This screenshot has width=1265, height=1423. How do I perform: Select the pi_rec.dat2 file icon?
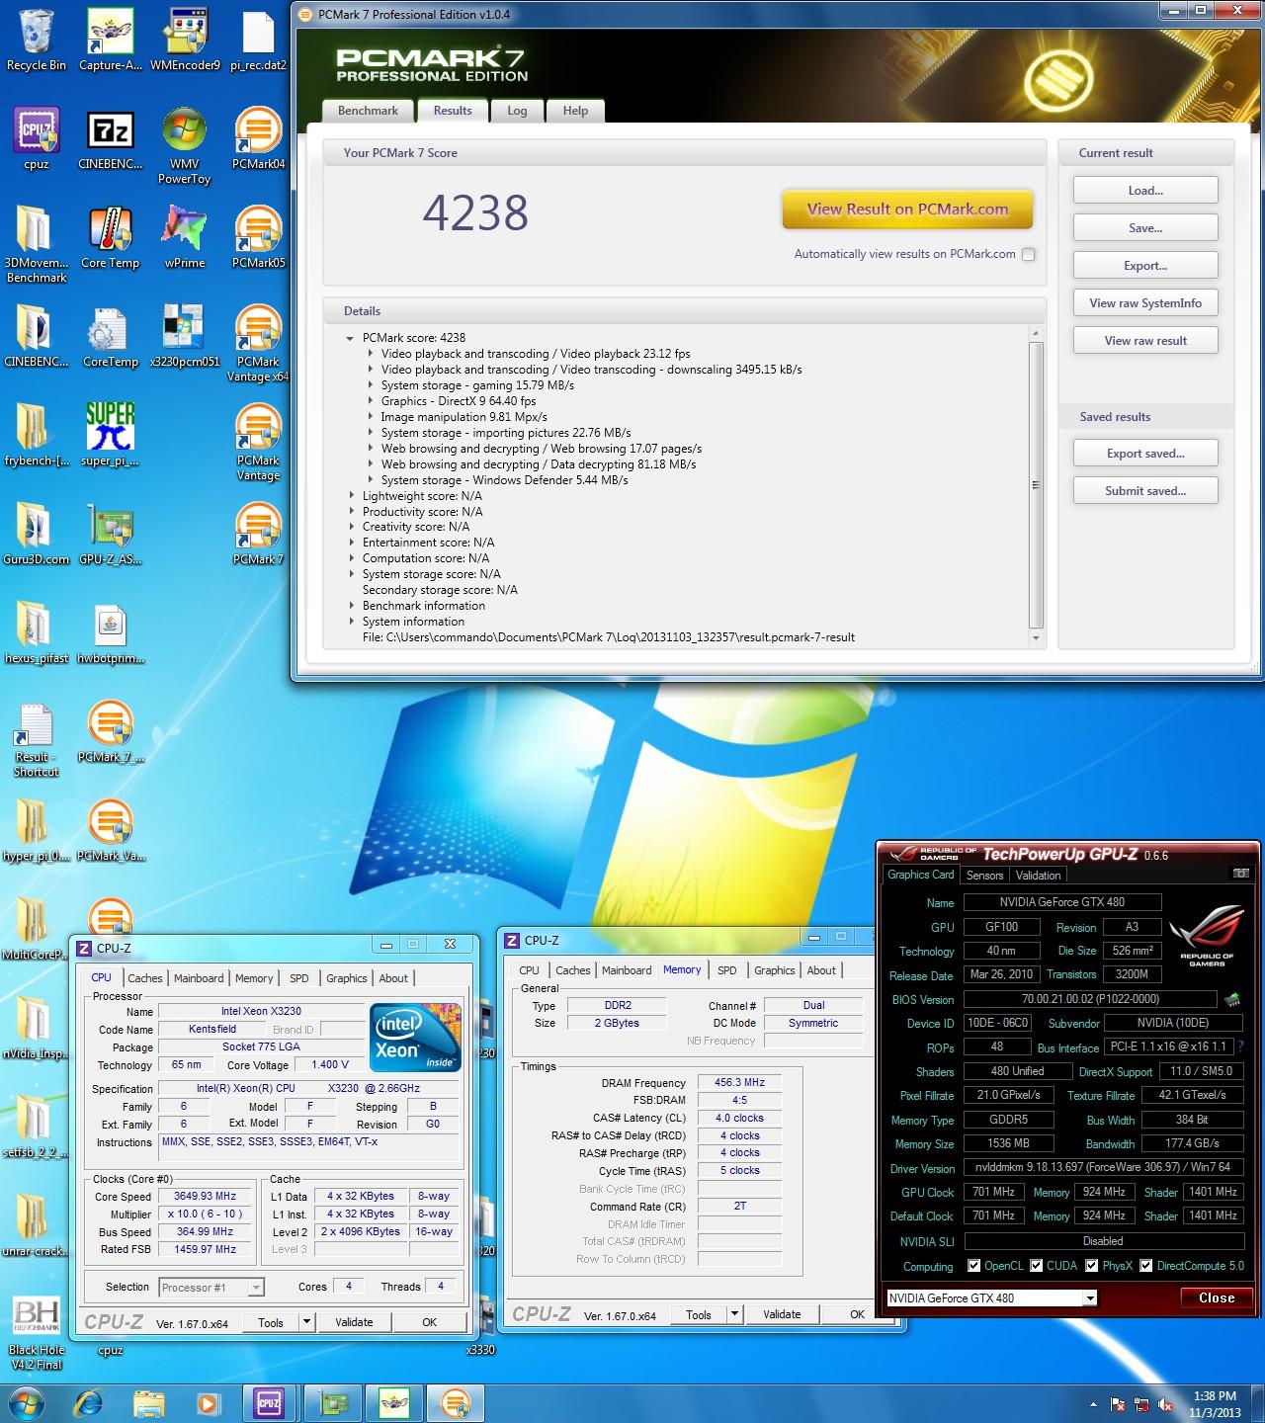pyautogui.click(x=258, y=40)
